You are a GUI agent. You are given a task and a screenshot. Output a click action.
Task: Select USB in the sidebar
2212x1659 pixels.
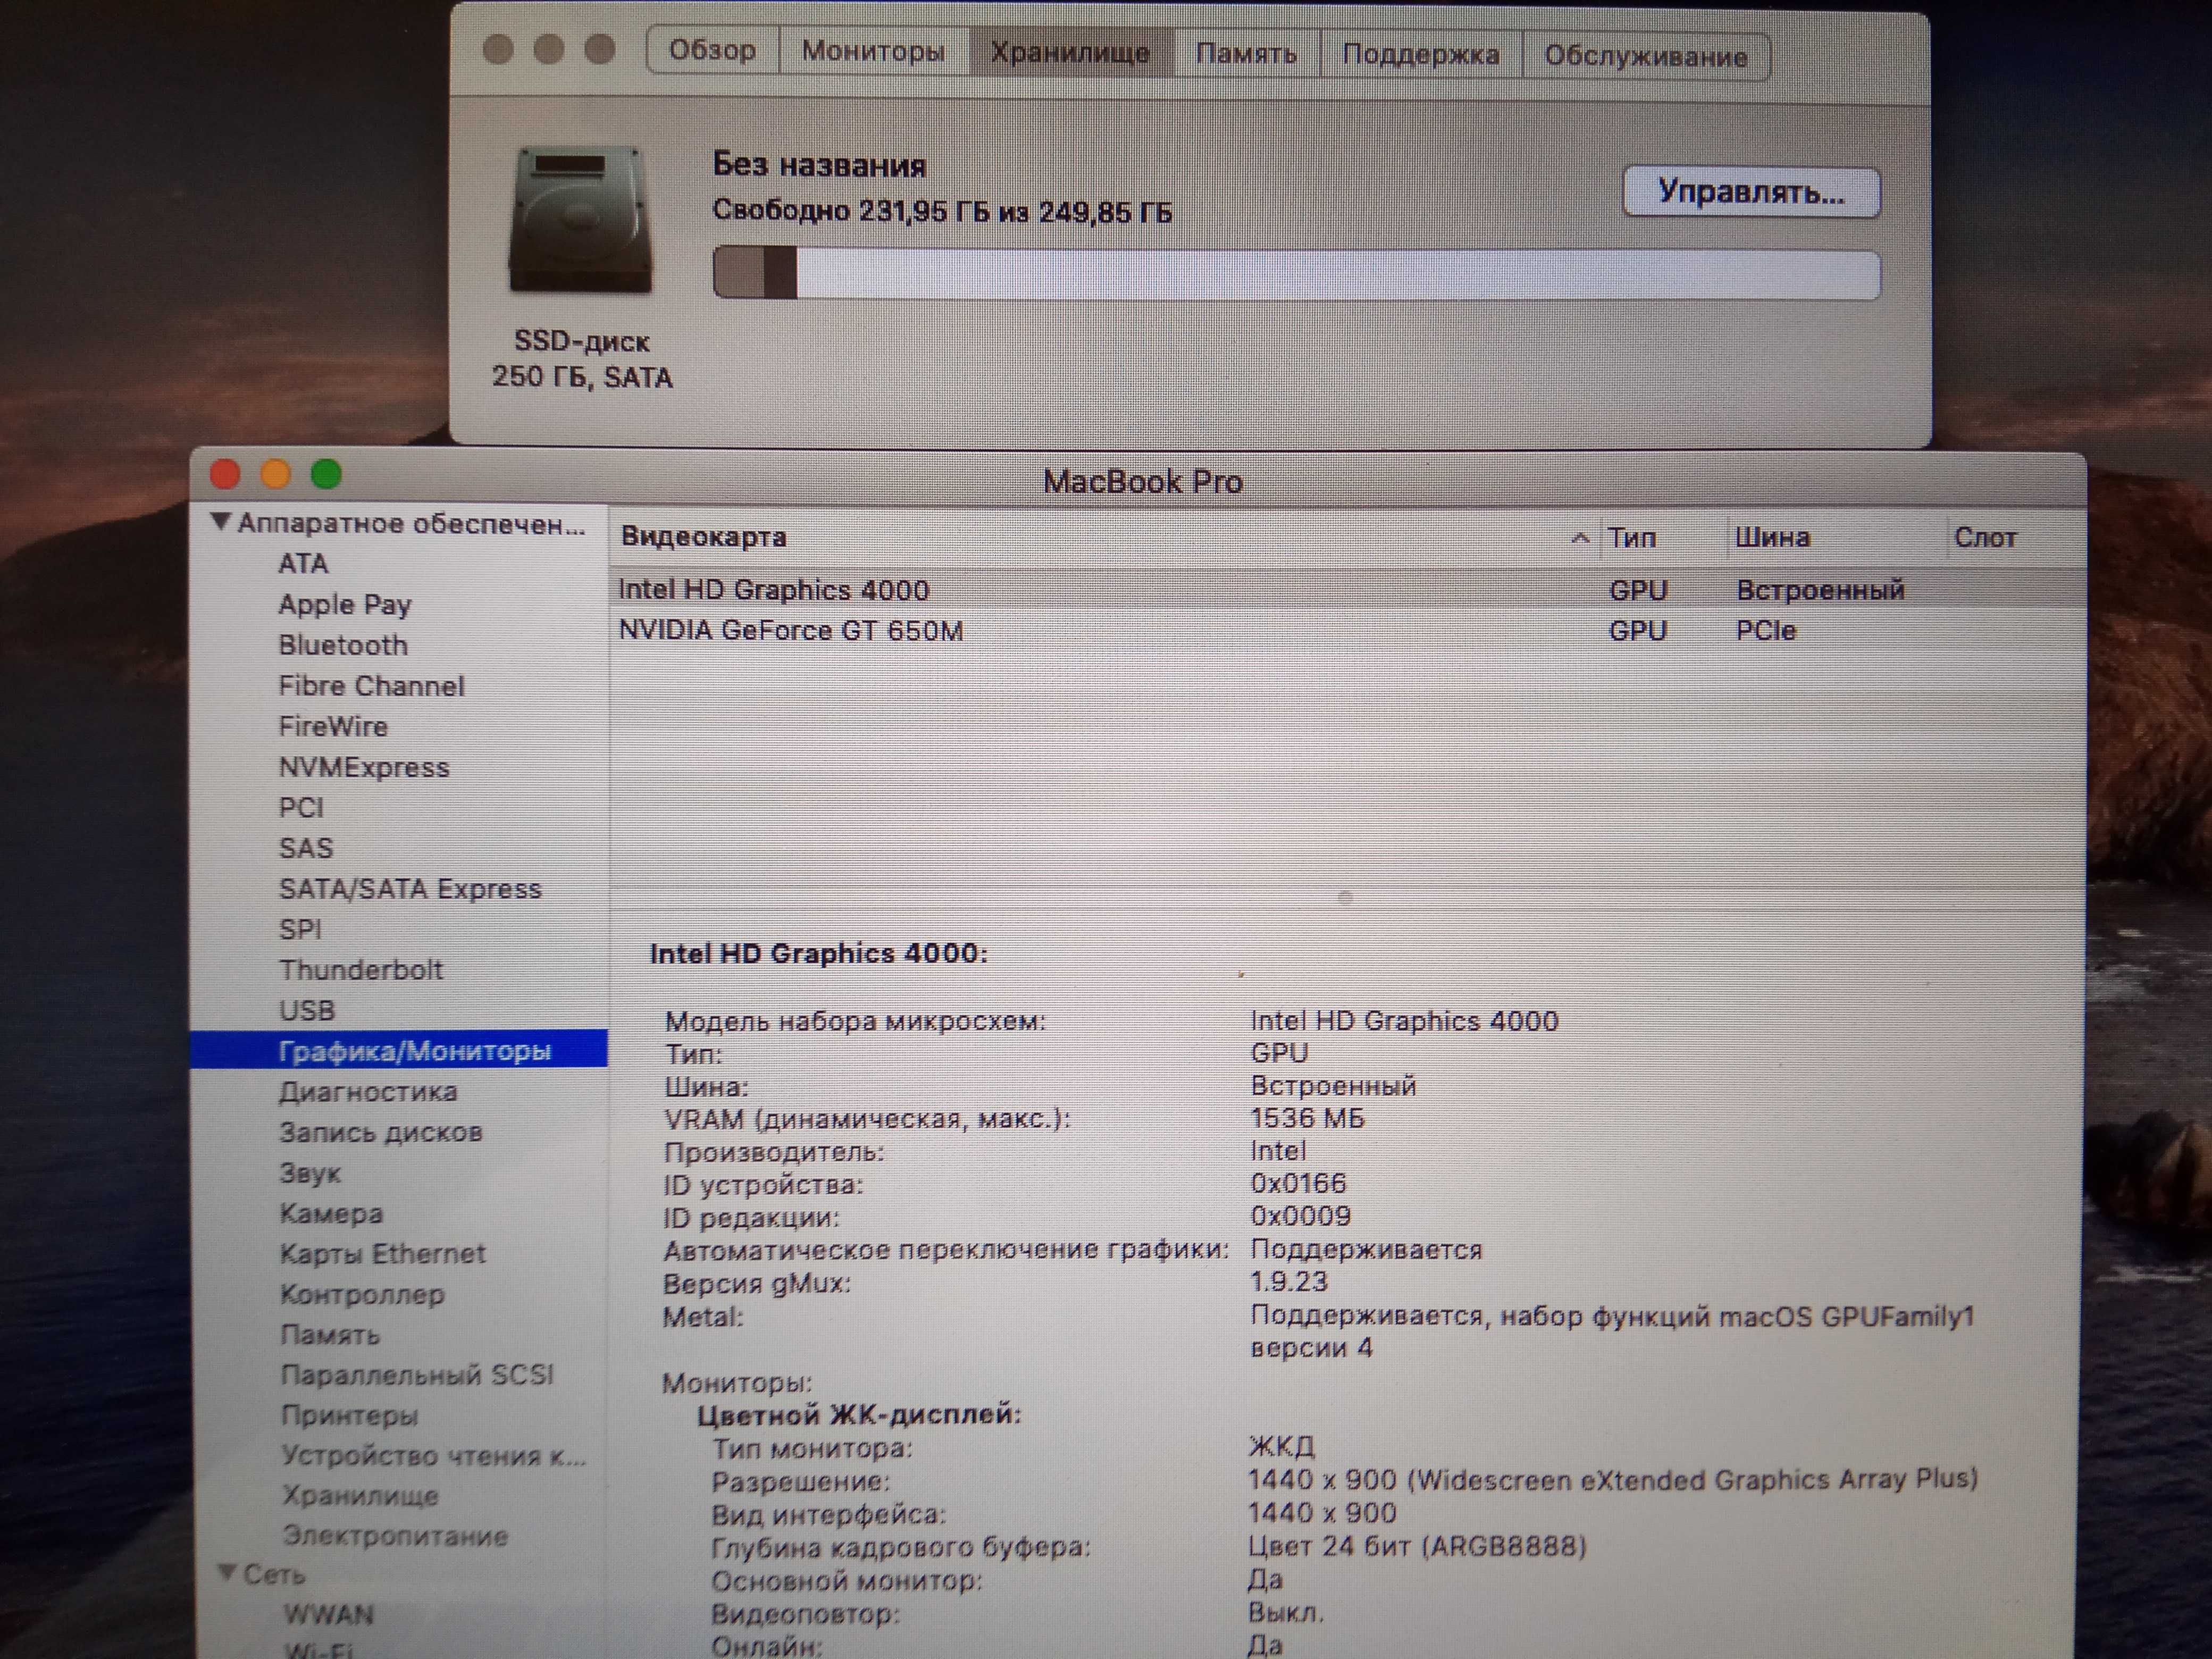[307, 1010]
